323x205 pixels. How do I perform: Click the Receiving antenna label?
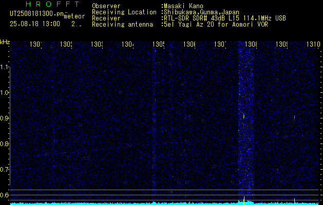click(x=122, y=25)
